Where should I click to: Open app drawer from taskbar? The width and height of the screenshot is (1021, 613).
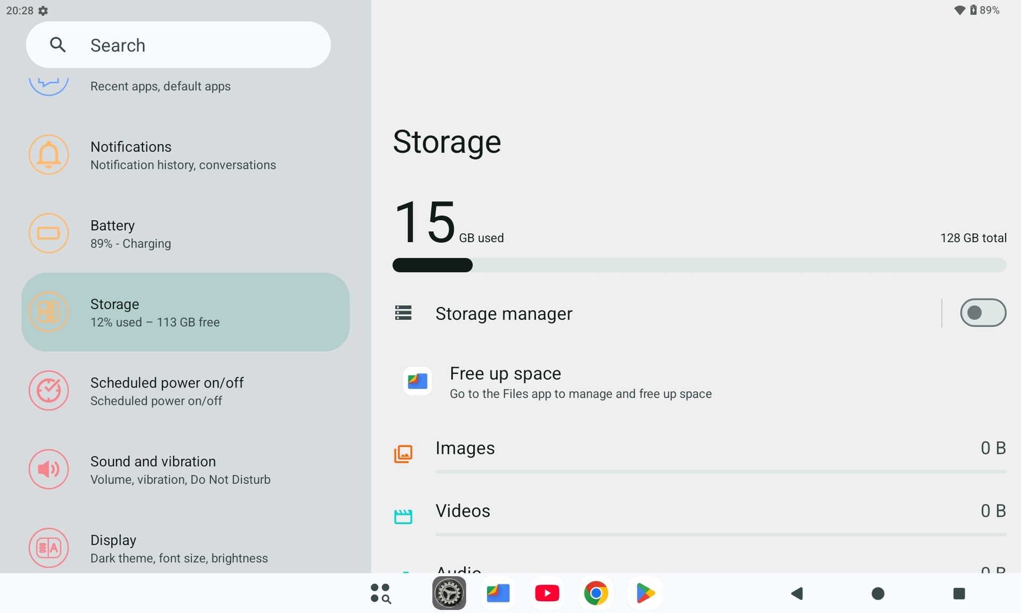tap(380, 593)
